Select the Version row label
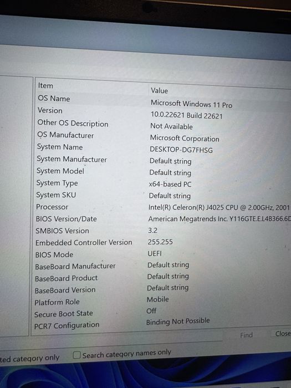The width and height of the screenshot is (291, 388). click(x=50, y=110)
